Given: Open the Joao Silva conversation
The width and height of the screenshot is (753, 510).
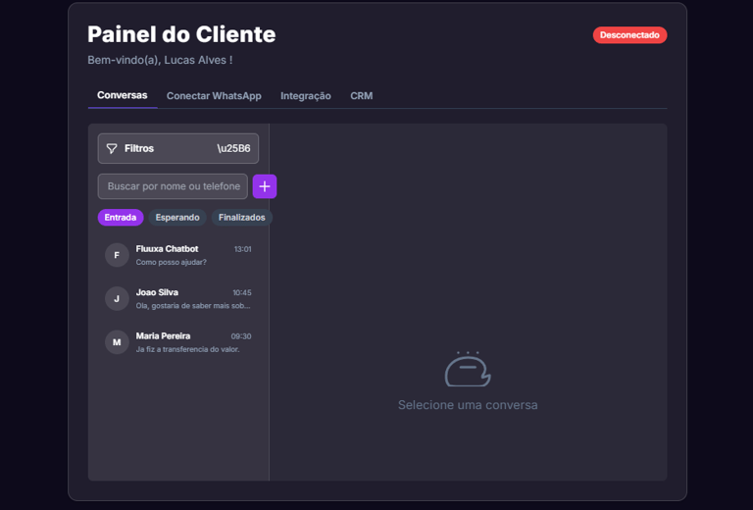Looking at the screenshot, I should tap(178, 299).
